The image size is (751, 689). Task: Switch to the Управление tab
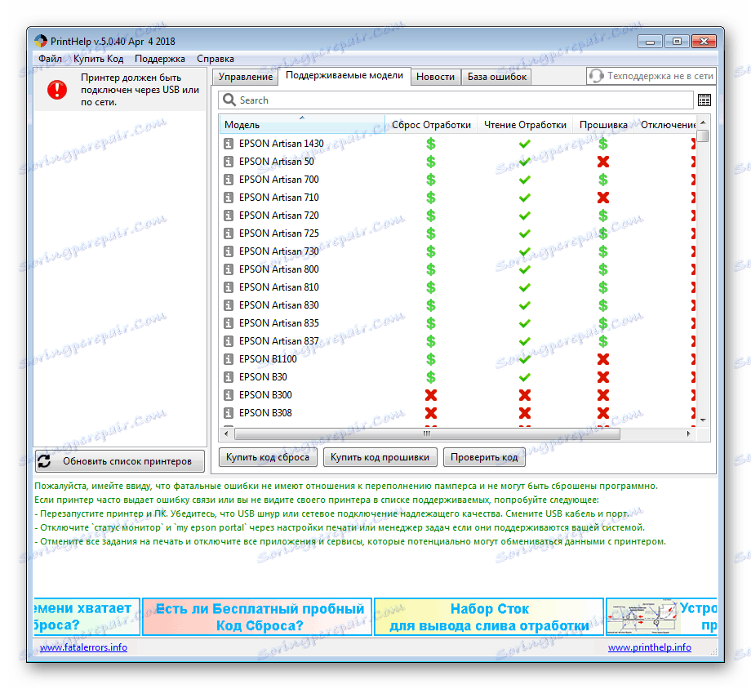point(245,77)
